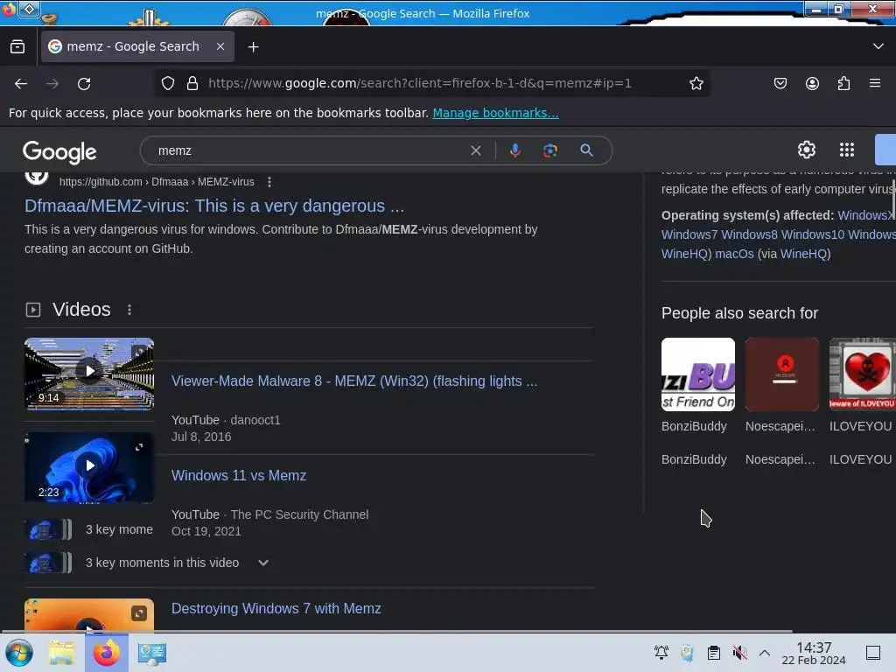896x672 pixels.
Task: Open the Extensions puzzle icon
Action: 843,83
